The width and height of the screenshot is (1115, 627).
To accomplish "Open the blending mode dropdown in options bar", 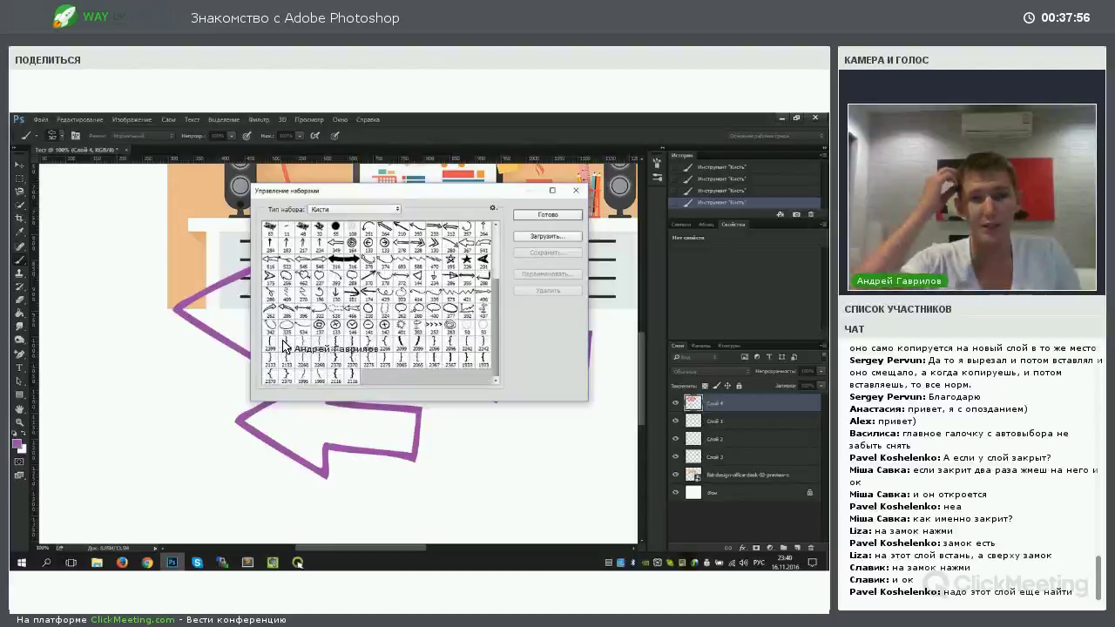I will point(143,136).
